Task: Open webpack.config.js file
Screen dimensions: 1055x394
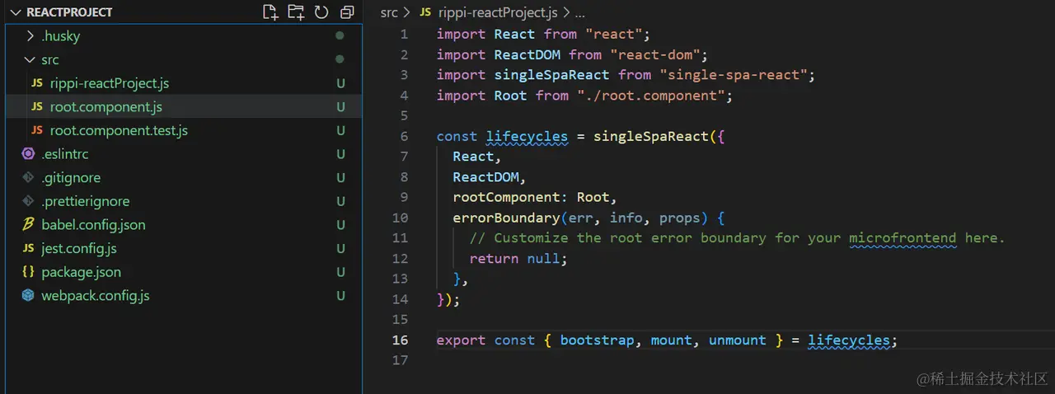Action: [x=96, y=295]
